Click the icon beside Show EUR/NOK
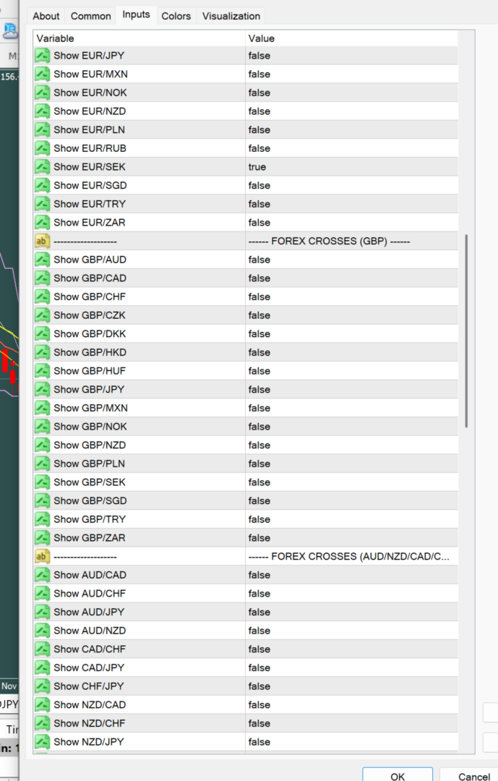This screenshot has height=781, width=498. (x=43, y=93)
